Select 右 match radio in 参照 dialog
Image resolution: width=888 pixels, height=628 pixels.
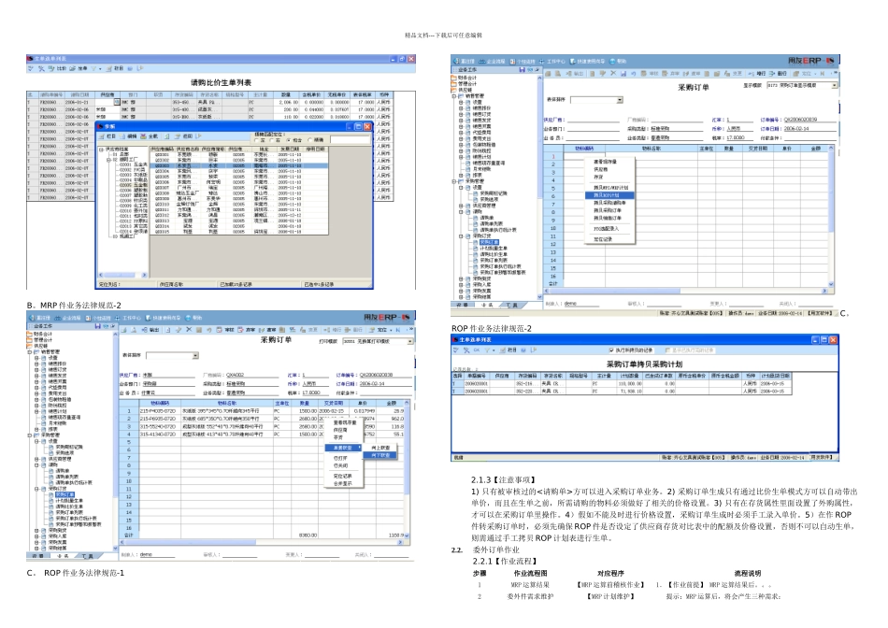point(272,140)
